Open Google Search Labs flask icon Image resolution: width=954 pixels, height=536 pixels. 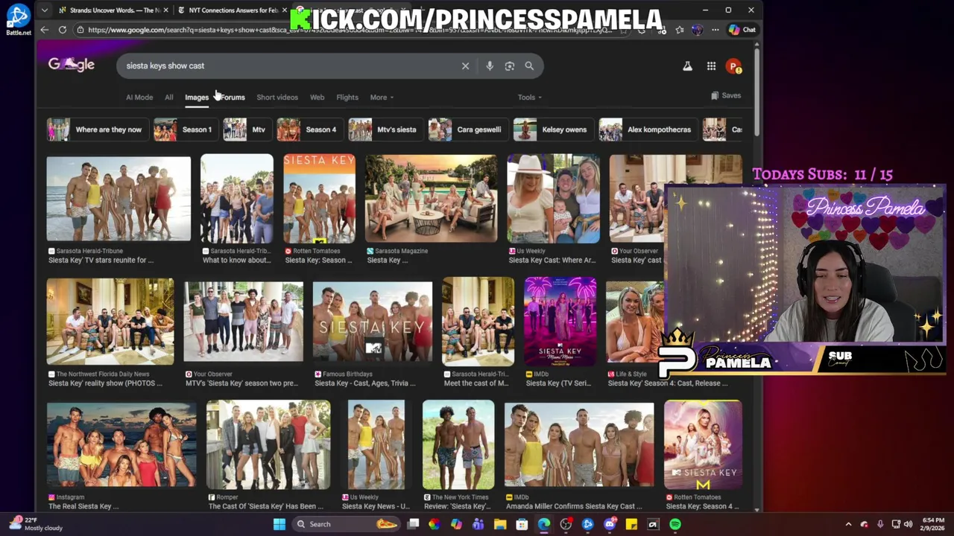687,66
